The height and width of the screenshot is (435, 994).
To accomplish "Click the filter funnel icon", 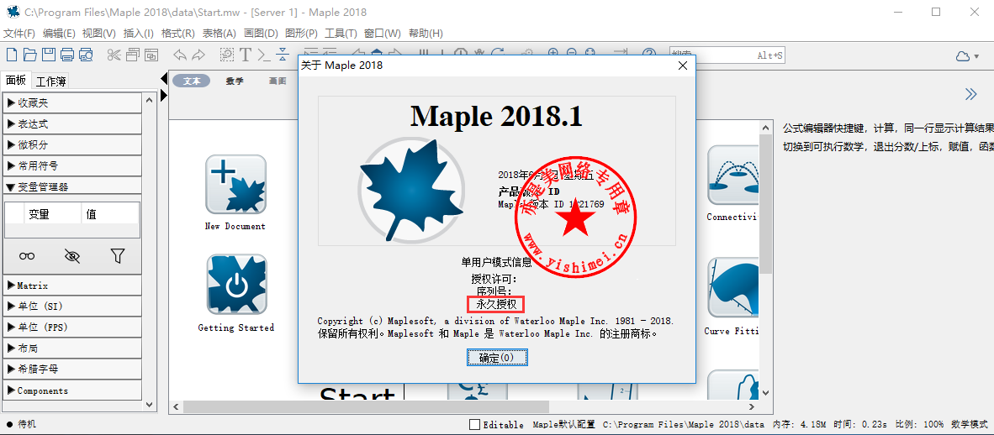I will pos(117,256).
